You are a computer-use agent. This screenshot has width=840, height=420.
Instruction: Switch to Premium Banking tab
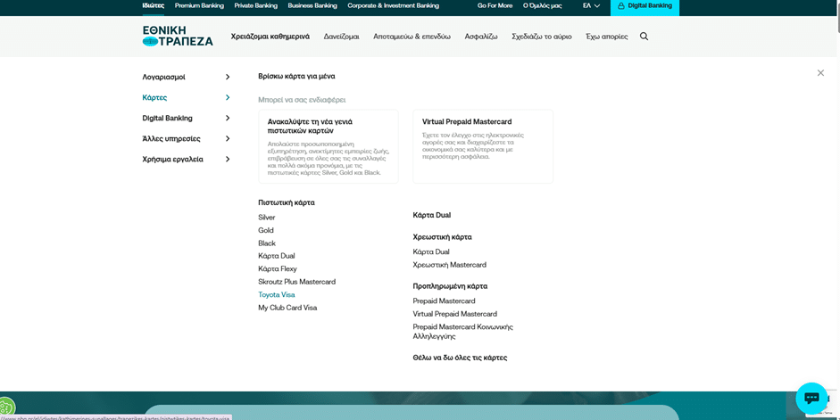[x=199, y=6]
